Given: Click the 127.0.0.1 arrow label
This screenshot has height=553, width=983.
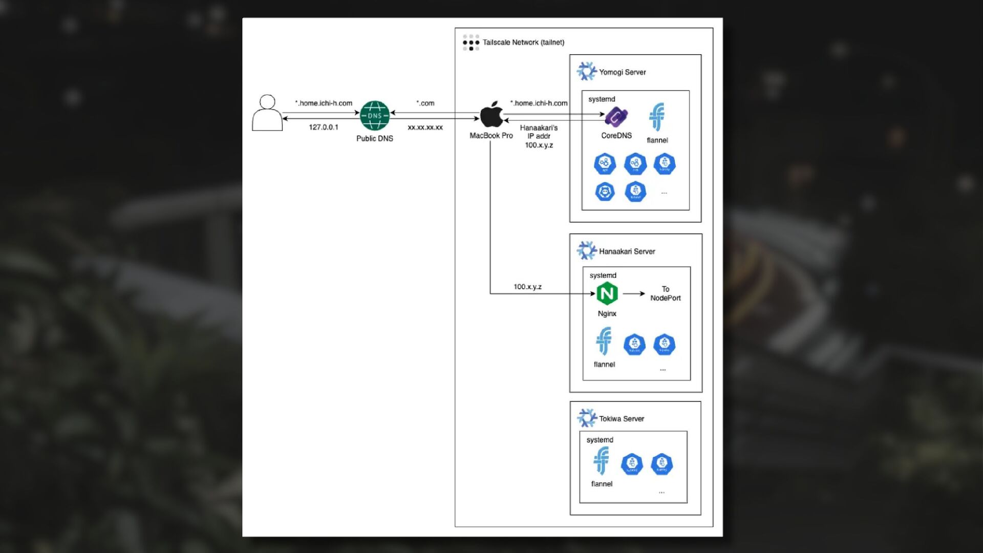Looking at the screenshot, I should coord(323,127).
